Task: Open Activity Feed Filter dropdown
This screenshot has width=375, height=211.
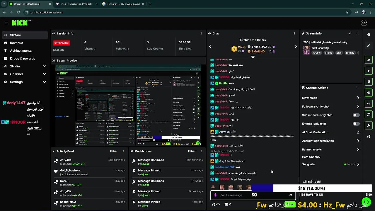Action: pyautogui.click(x=113, y=151)
